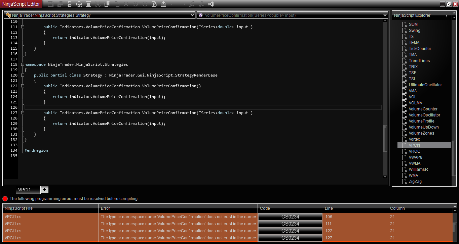Click CS0234 code button for line 127
This screenshot has width=459, height=244.
(x=290, y=238)
